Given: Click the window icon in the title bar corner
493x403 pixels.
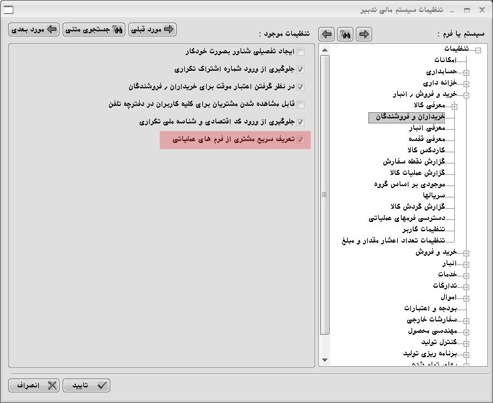Looking at the screenshot, I should click(x=8, y=9).
